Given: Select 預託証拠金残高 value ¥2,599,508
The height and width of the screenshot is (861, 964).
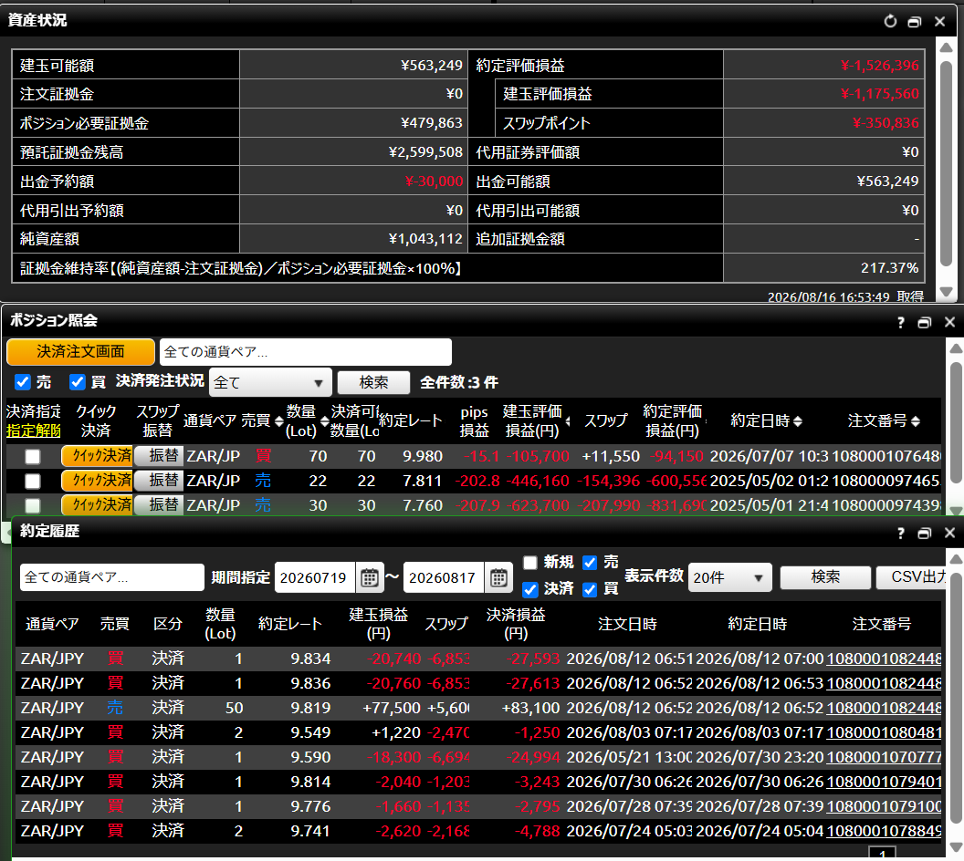Looking at the screenshot, I should [x=425, y=151].
